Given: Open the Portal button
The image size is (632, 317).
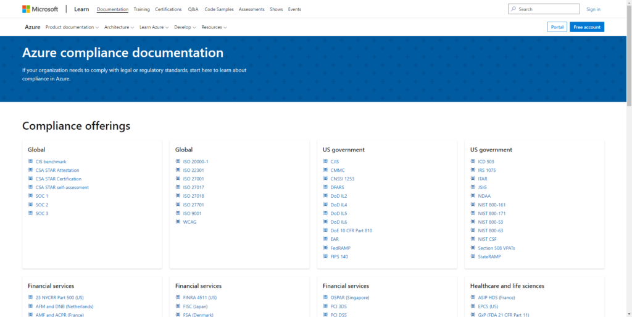Looking at the screenshot, I should (557, 27).
